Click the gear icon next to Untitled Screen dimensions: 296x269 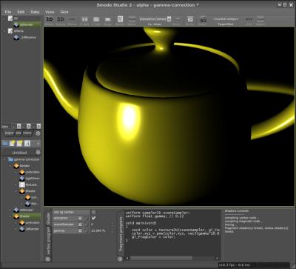pyautogui.click(x=38, y=152)
